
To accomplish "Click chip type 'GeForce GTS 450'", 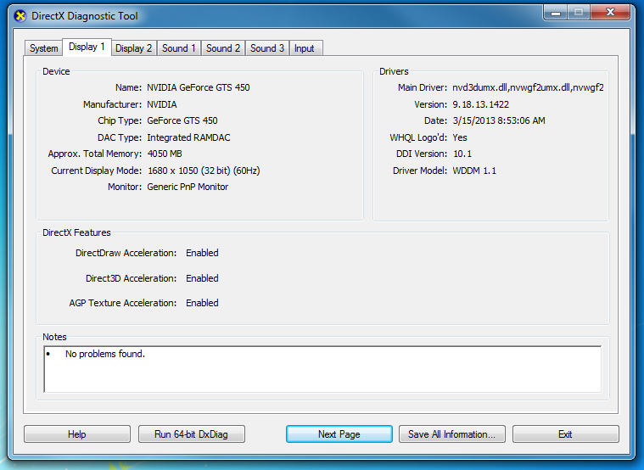I will click(182, 120).
